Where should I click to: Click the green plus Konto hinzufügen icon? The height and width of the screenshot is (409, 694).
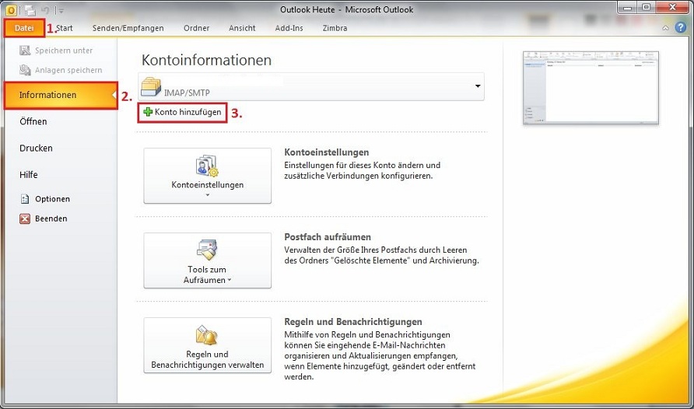148,112
